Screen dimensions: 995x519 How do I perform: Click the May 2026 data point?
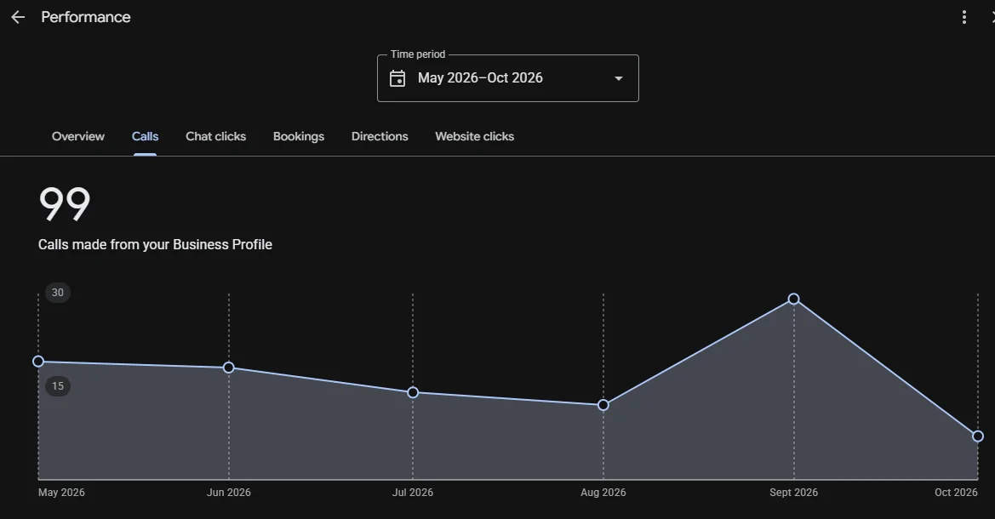[x=38, y=361]
